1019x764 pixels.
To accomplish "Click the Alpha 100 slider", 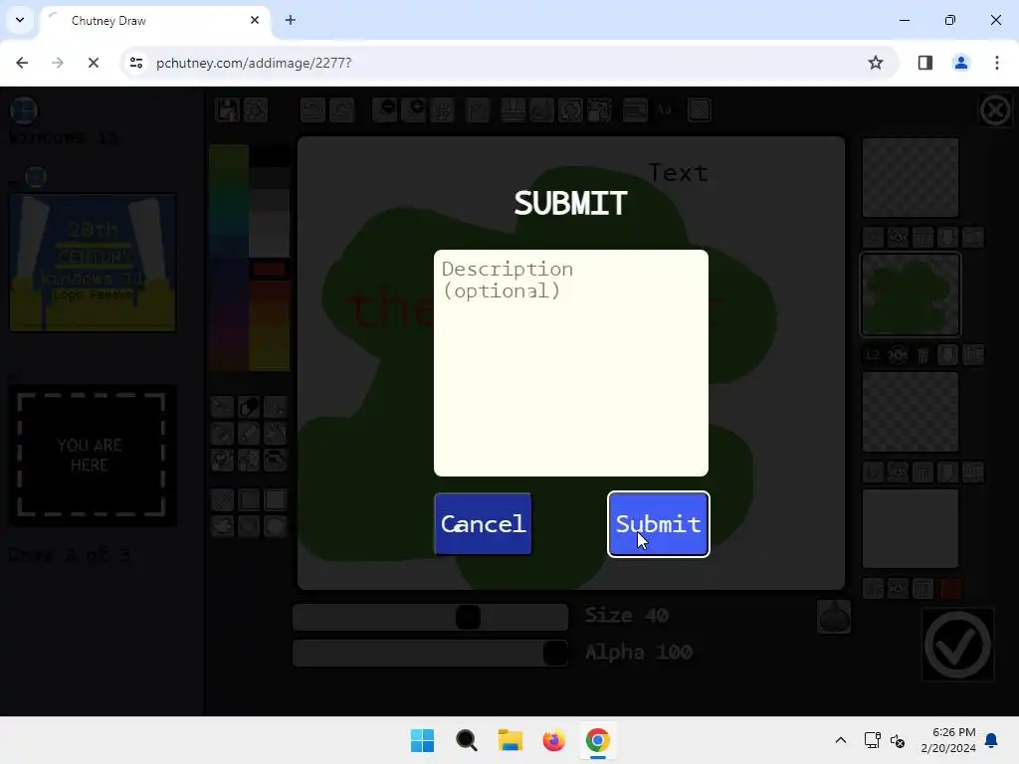I will point(430,653).
